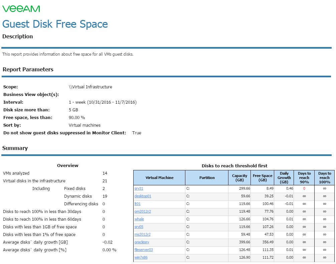Screen dimensions: 336x264
Task: Open the om2012r2 virtual machine link
Action: point(143,212)
